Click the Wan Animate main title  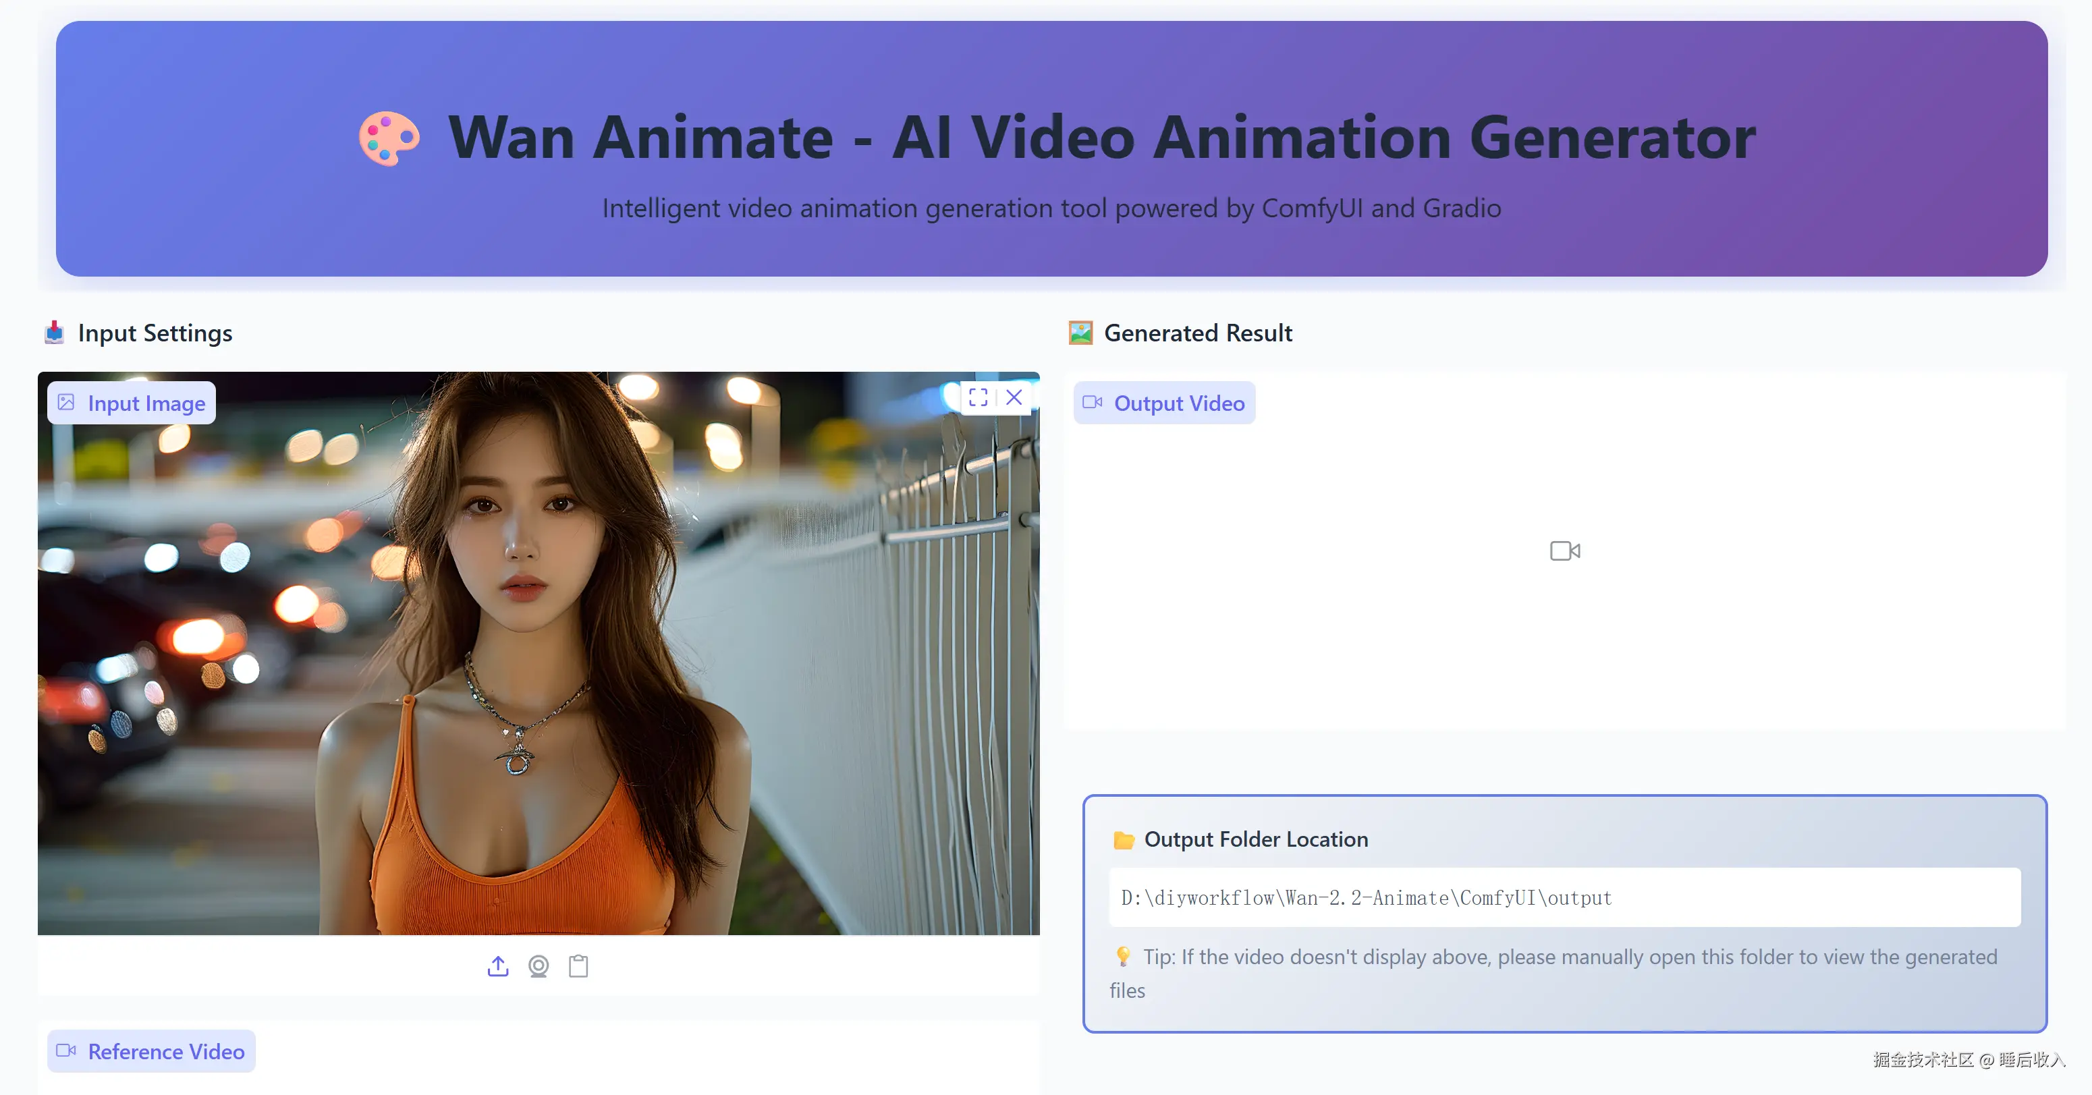coord(1101,138)
